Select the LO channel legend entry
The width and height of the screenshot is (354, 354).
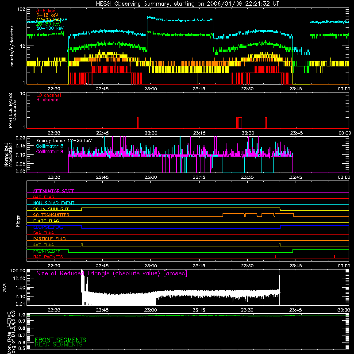click(49, 95)
